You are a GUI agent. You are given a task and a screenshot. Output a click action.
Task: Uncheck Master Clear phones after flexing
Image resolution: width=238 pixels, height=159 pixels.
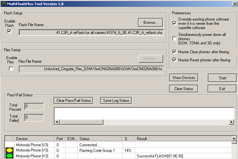click(x=174, y=52)
